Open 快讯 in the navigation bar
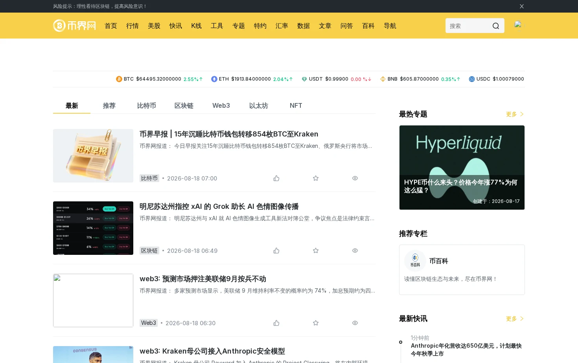 click(x=176, y=26)
